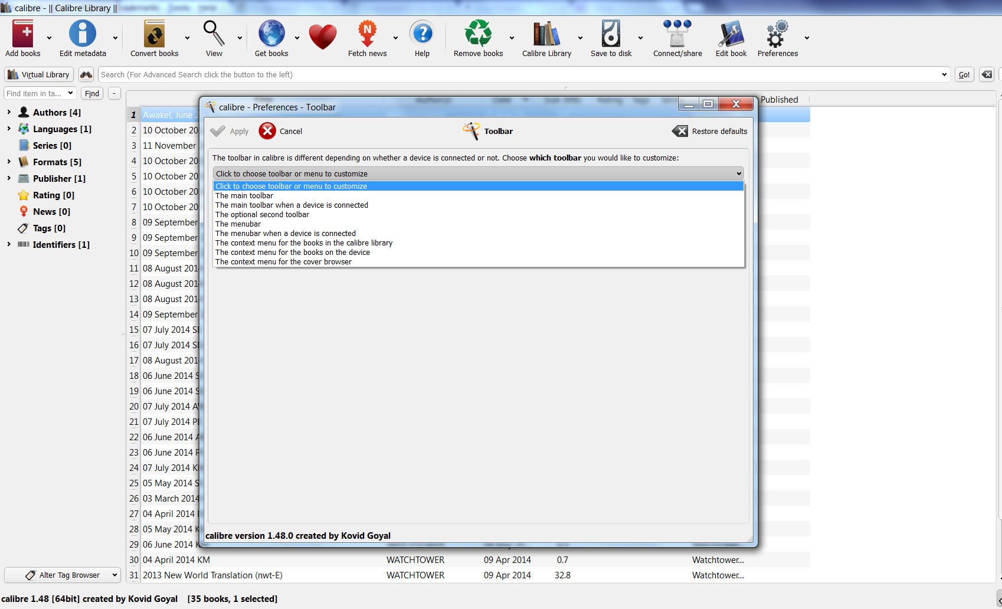Screen dimensions: 1002x609
Task: Click the Published column header
Action: 779,100
